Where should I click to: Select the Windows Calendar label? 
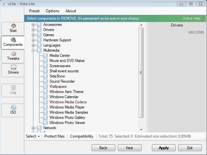[x=64, y=97]
